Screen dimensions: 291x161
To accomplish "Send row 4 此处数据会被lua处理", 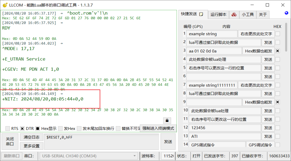I will [x=268, y=59].
